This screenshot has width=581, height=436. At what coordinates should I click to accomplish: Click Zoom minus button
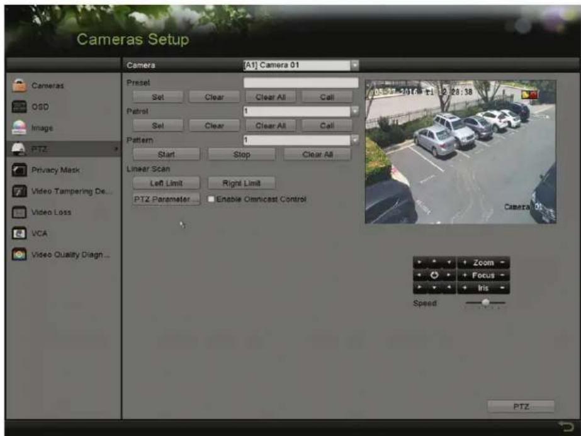point(502,262)
